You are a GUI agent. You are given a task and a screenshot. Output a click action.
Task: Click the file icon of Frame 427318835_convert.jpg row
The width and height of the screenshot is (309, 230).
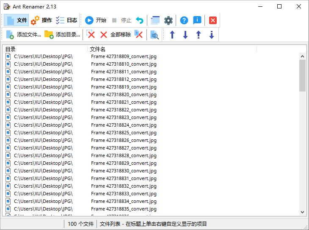[x=8, y=209]
